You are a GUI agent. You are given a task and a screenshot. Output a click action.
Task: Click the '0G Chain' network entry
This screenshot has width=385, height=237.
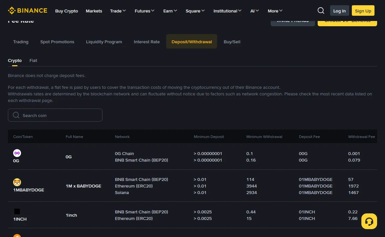(x=124, y=153)
